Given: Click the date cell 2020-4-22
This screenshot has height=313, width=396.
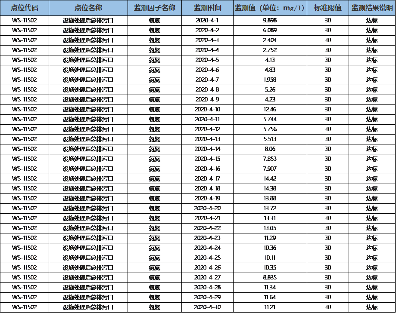Looking at the screenshot, I should [x=207, y=228].
